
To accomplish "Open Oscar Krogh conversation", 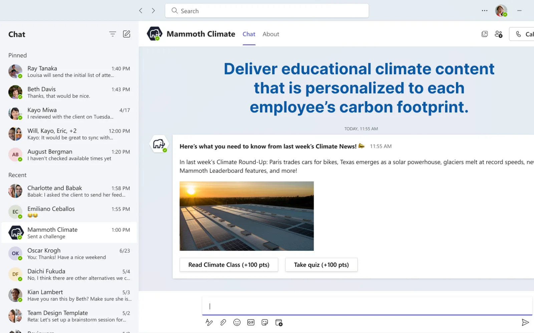I will pos(69,253).
